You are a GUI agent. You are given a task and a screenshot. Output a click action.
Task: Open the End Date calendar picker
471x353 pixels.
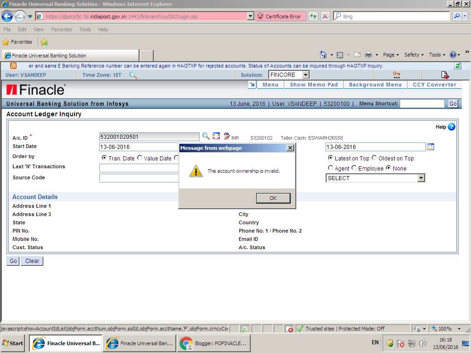point(431,147)
